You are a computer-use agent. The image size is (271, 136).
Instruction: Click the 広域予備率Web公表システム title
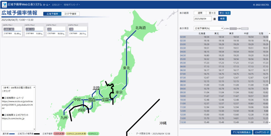[x=25, y=5]
